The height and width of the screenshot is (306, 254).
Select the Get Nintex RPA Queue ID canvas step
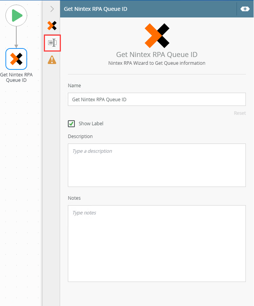(x=16, y=59)
